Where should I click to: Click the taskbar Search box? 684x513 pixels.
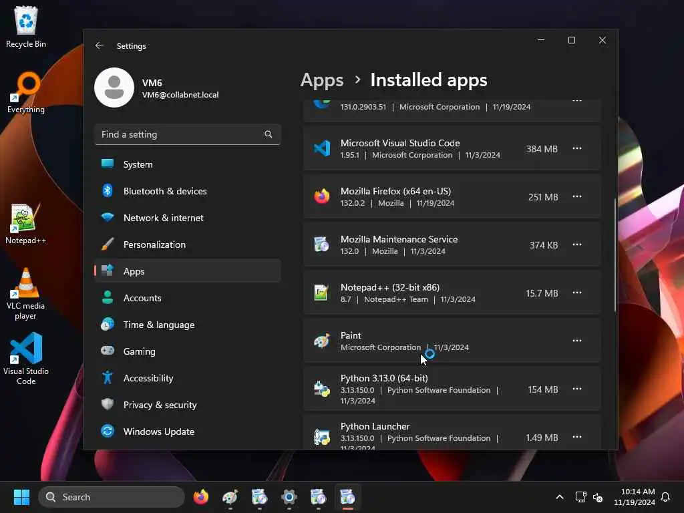112,497
